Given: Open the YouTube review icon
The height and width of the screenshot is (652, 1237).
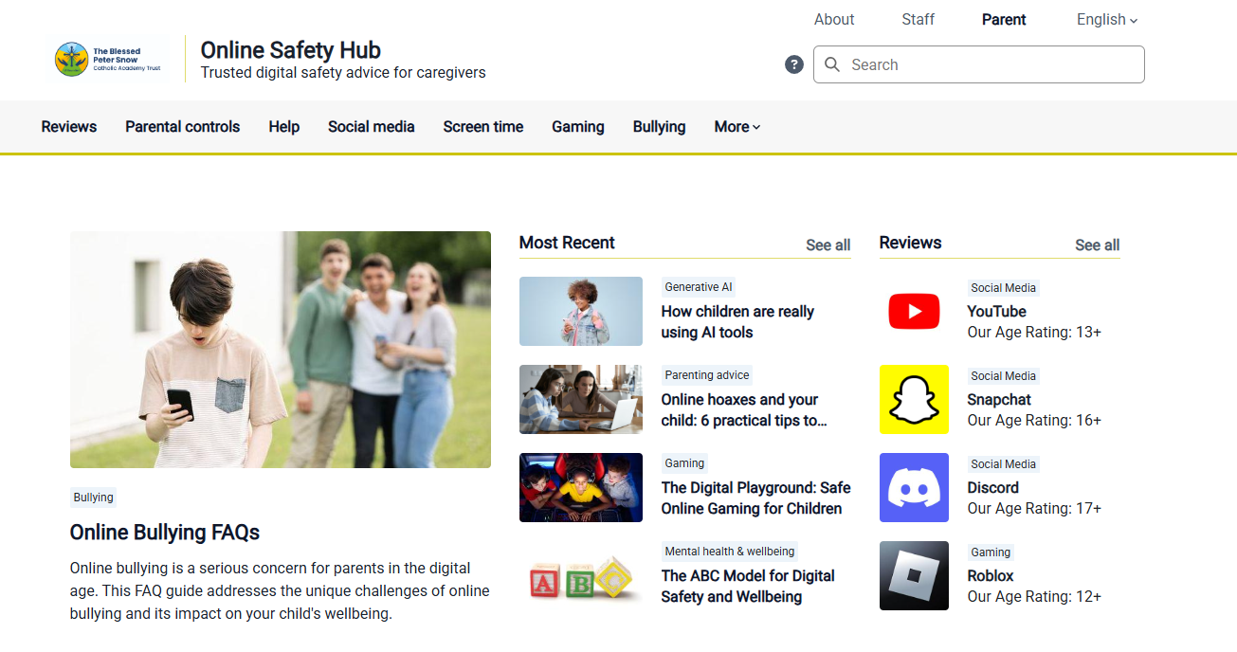Looking at the screenshot, I should (914, 312).
